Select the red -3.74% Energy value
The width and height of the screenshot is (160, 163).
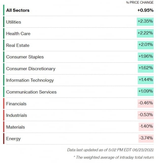(146, 138)
